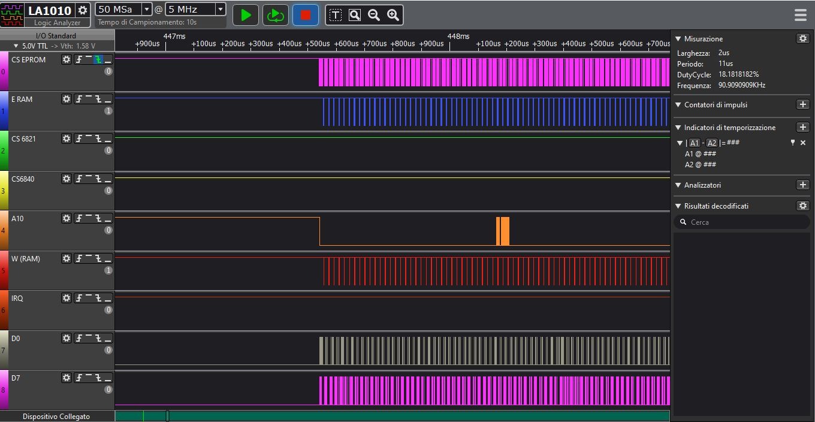Click the zoom-to-fit magnifier icon
Screen dimensions: 815x422
coord(355,15)
